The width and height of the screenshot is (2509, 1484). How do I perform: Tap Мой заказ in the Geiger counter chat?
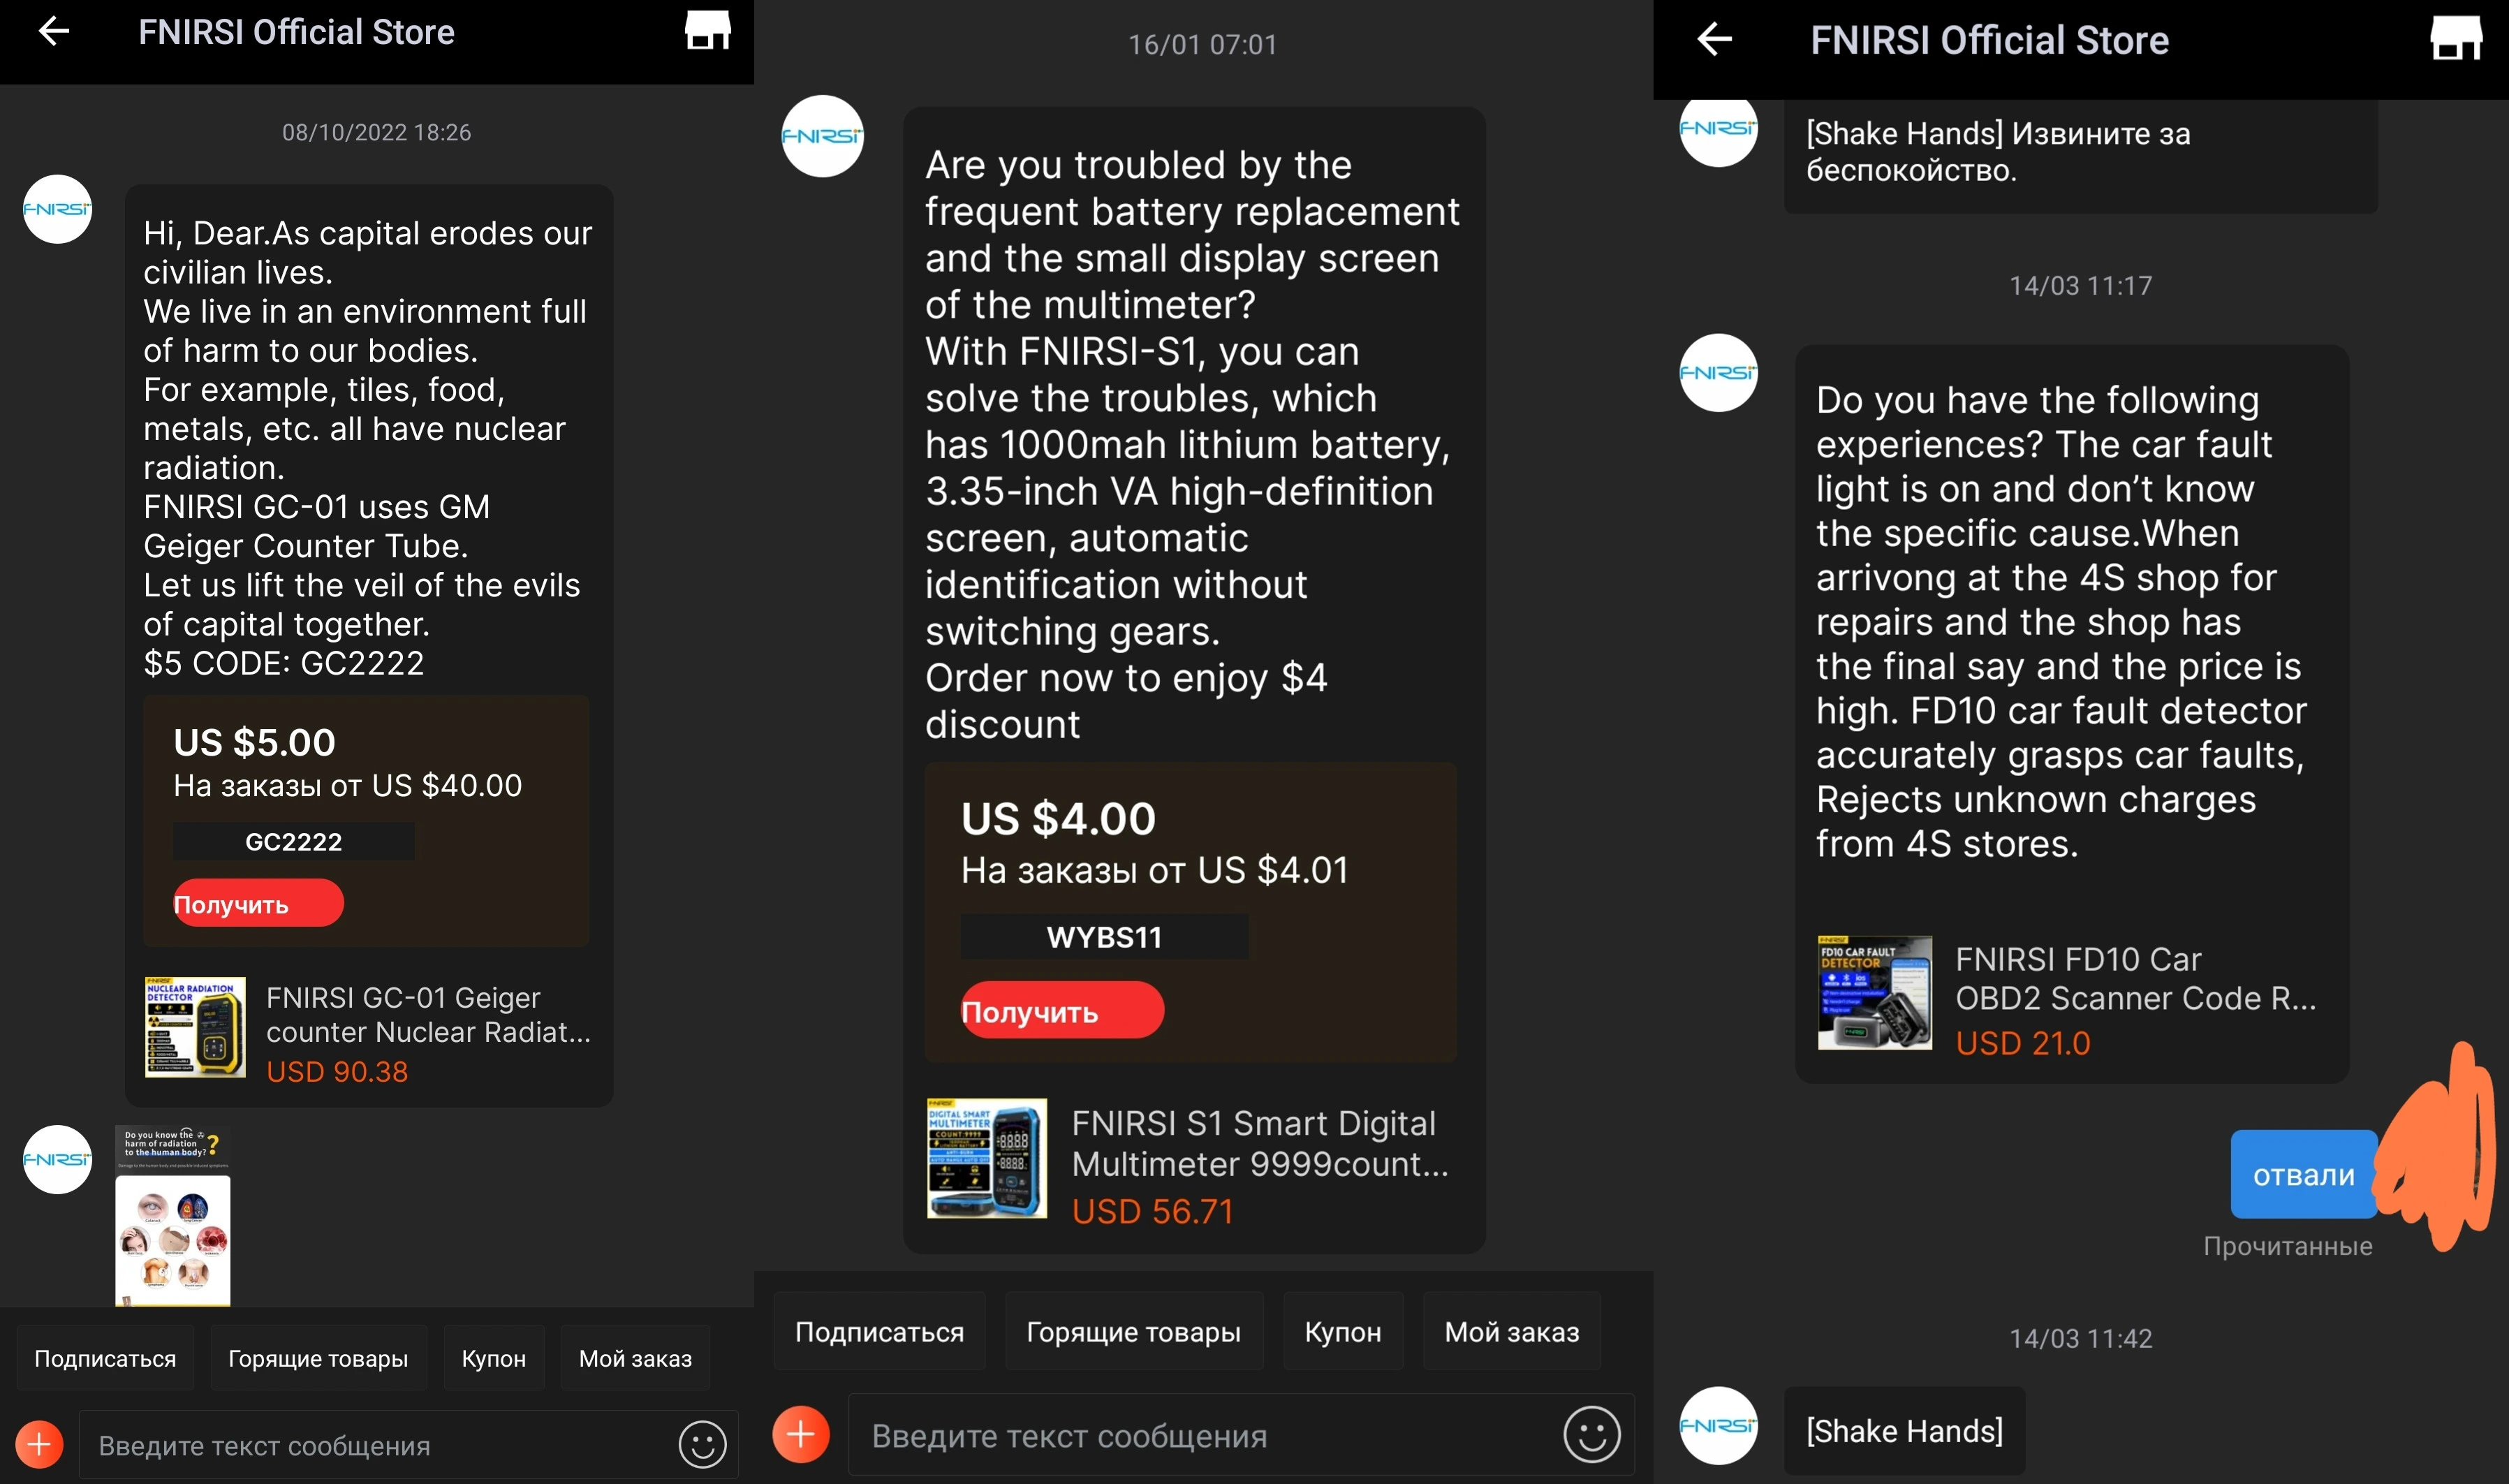(635, 1358)
